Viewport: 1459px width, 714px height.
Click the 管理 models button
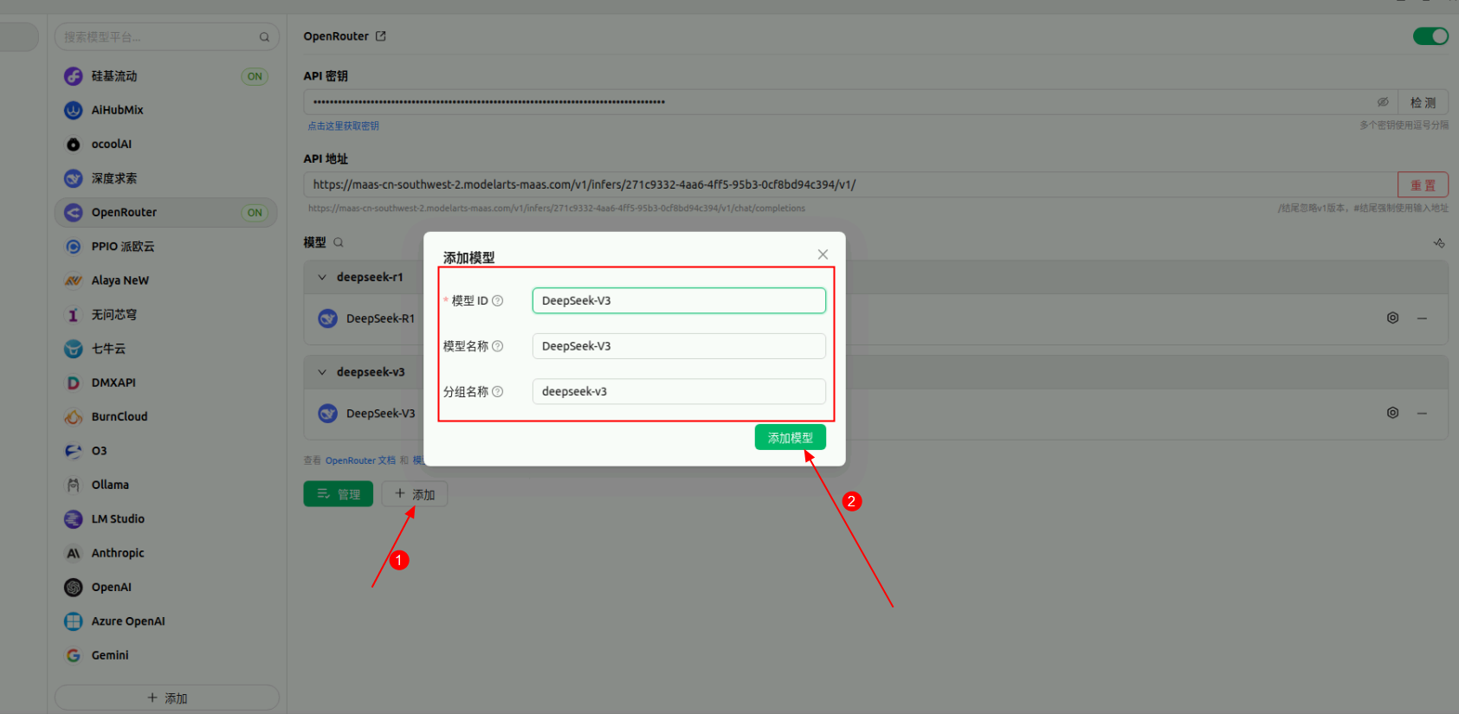339,494
